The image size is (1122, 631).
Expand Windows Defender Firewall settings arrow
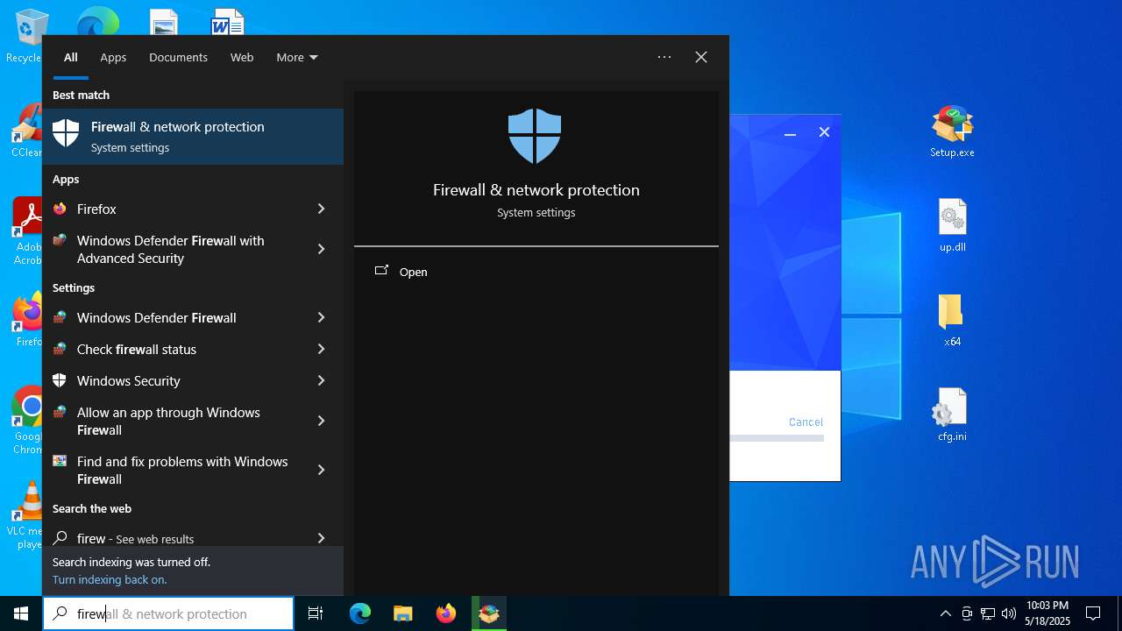click(x=321, y=317)
